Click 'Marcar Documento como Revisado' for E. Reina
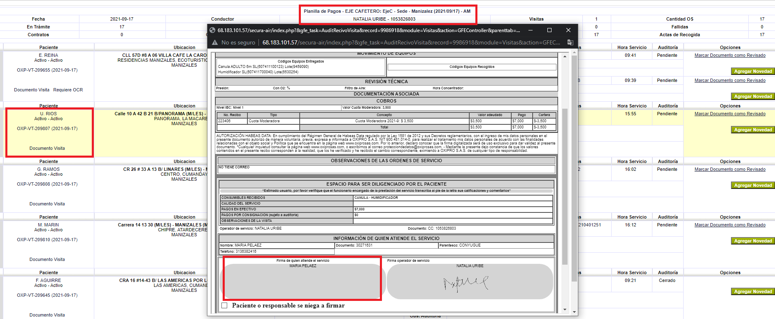Viewport: 775px width, 319px height. point(730,55)
